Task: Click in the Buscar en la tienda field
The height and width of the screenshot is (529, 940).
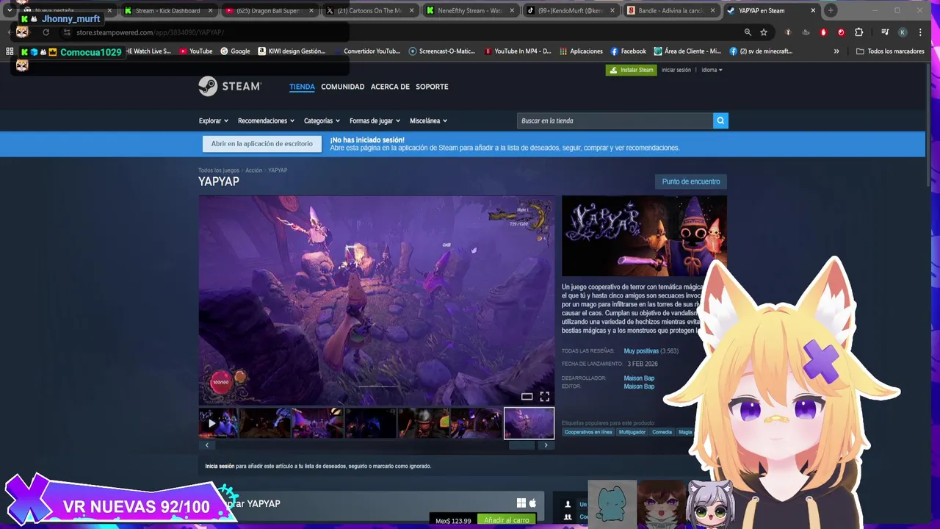Action: click(615, 120)
